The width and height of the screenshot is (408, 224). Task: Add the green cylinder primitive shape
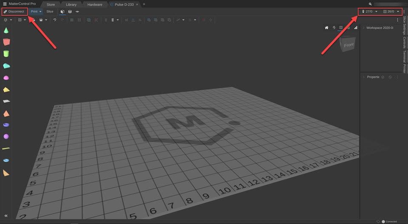(x=6, y=54)
